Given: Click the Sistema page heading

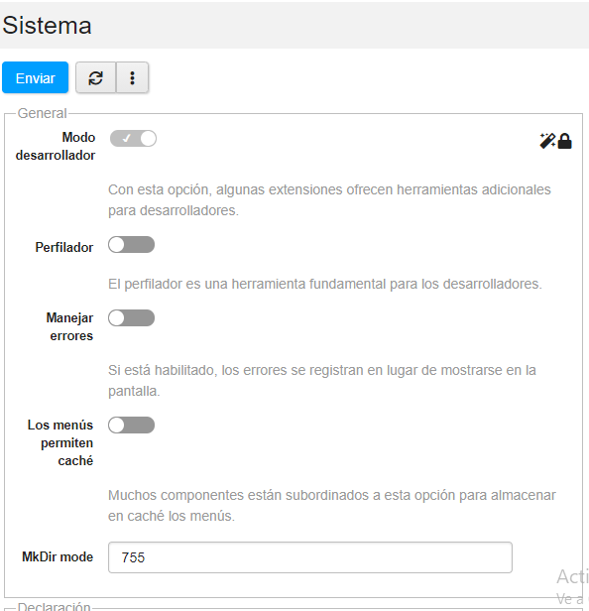Looking at the screenshot, I should pos(47,26).
